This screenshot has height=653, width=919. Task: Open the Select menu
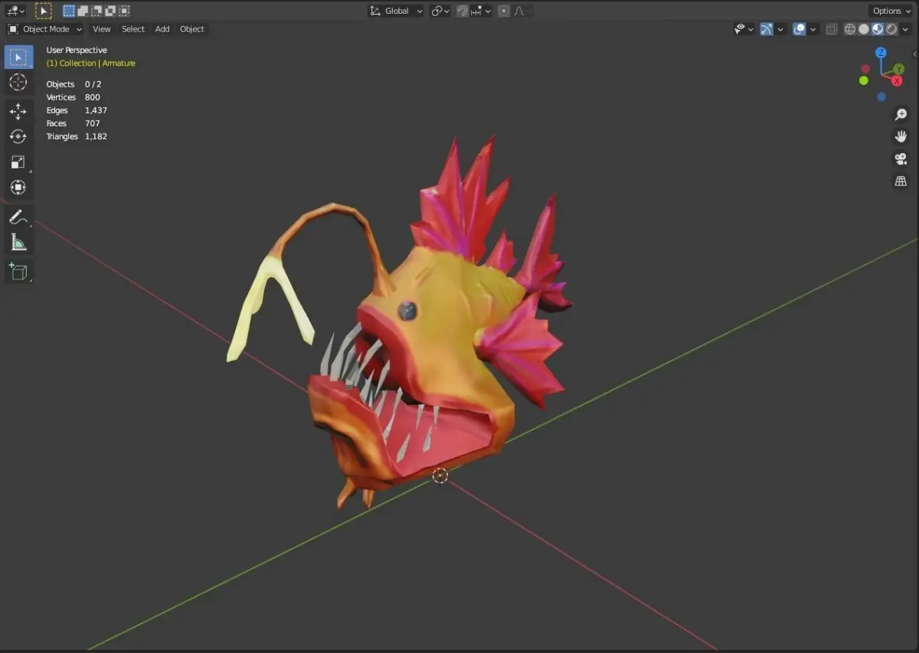click(x=133, y=29)
